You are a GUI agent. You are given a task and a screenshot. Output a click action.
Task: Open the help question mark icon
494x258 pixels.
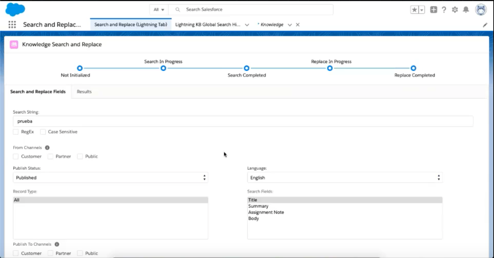pos(444,10)
